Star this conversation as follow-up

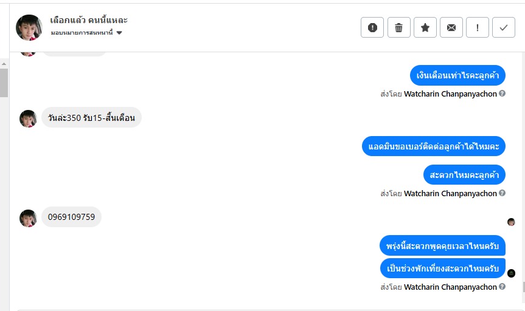tap(425, 27)
